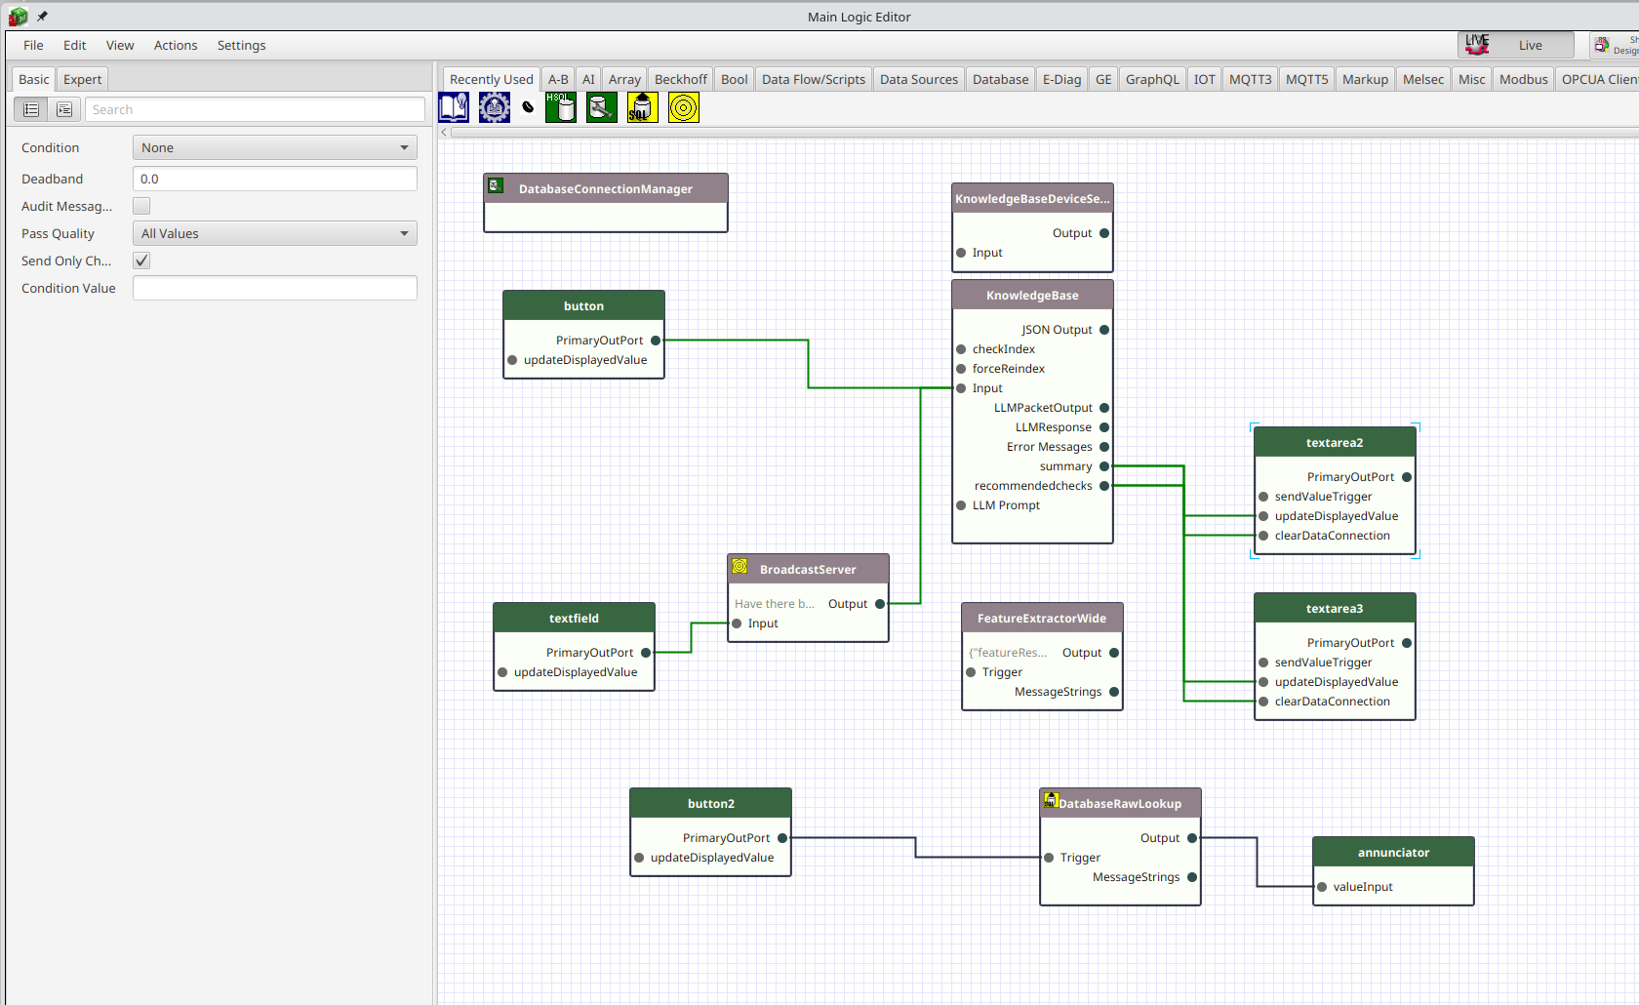This screenshot has width=1639, height=1005.
Task: Click the valueInput port on annunciator
Action: click(x=1322, y=887)
